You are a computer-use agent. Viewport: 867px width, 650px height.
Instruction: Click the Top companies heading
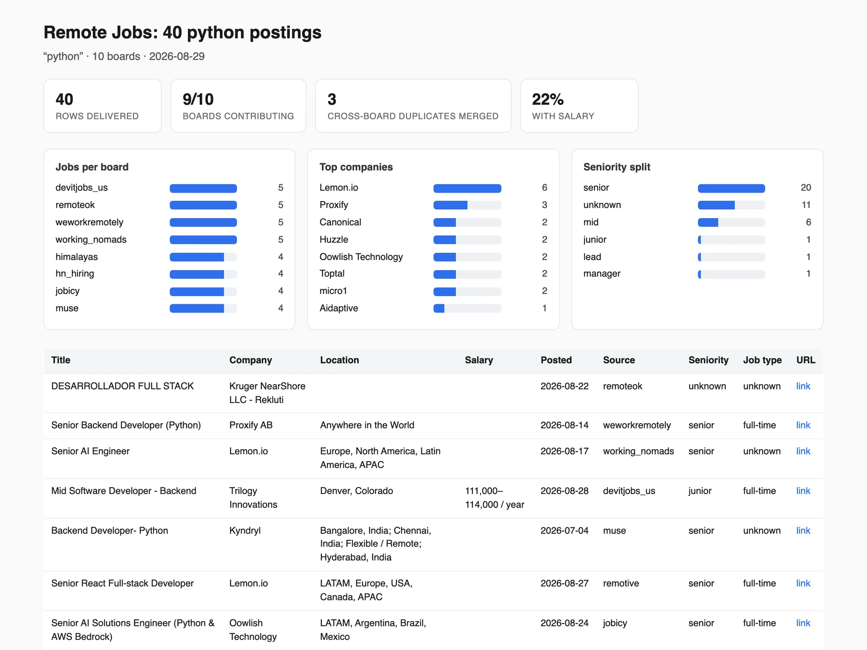pyautogui.click(x=356, y=167)
